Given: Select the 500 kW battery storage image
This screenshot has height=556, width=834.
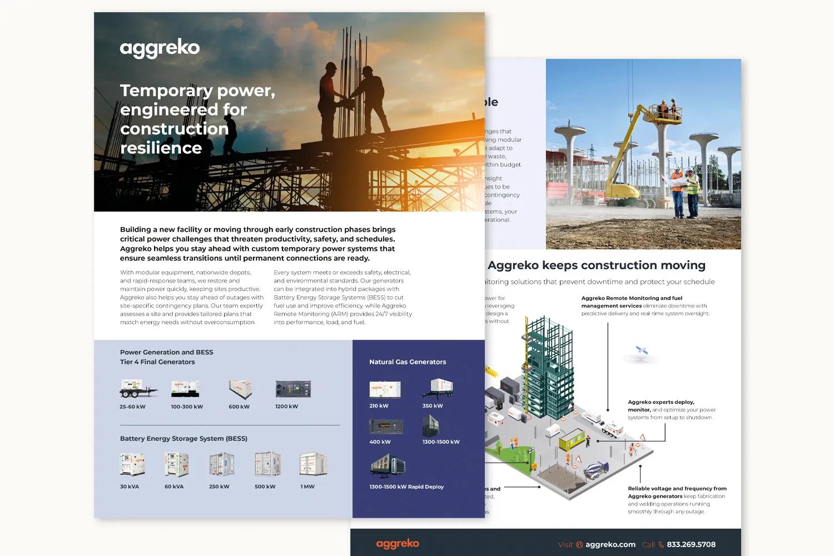Looking at the screenshot, I should pyautogui.click(x=267, y=464).
